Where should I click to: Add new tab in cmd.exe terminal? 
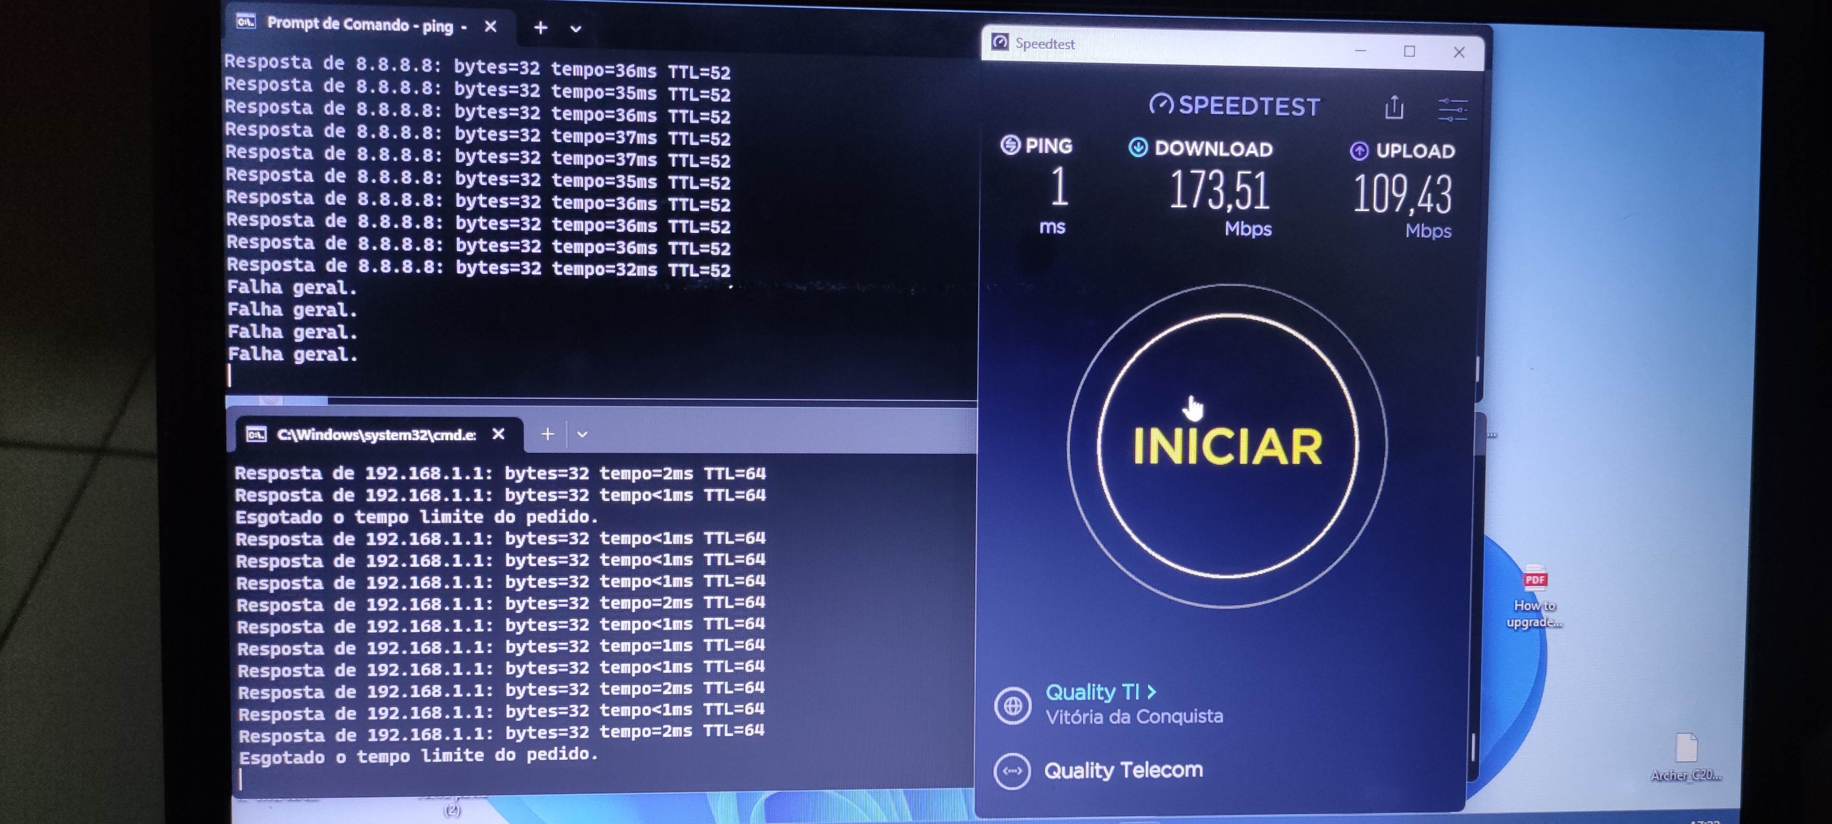tap(547, 434)
